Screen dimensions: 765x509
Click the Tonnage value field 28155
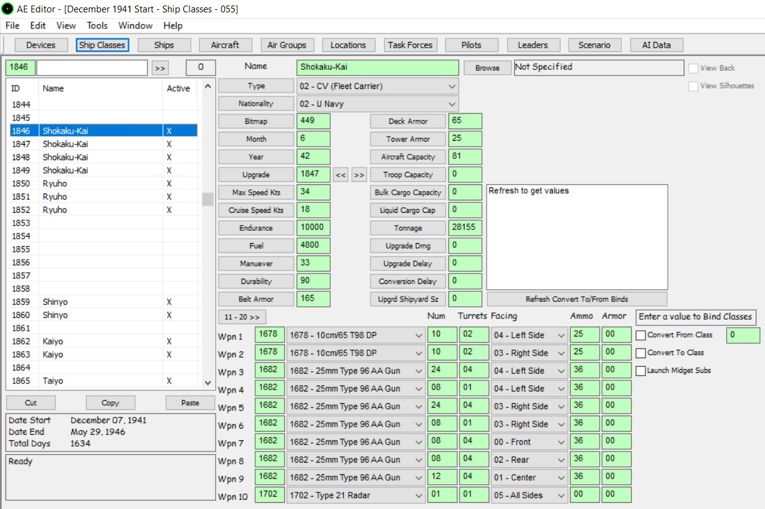point(465,228)
